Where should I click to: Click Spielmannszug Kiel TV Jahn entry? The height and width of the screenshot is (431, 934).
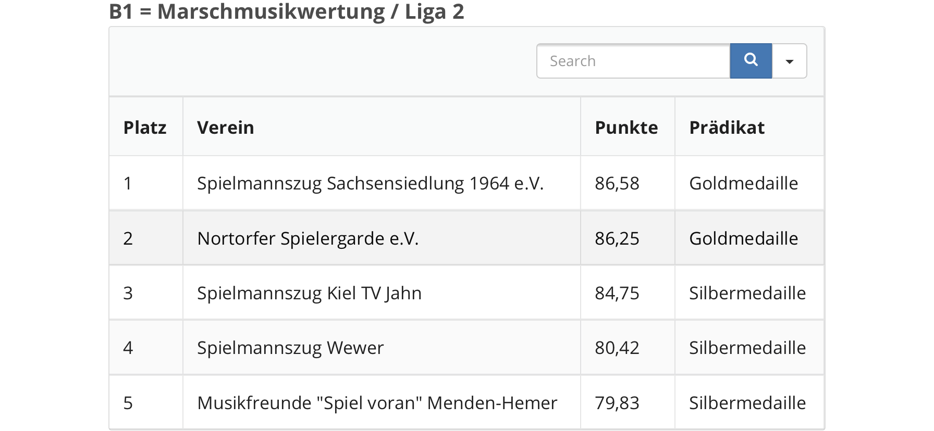point(309,293)
